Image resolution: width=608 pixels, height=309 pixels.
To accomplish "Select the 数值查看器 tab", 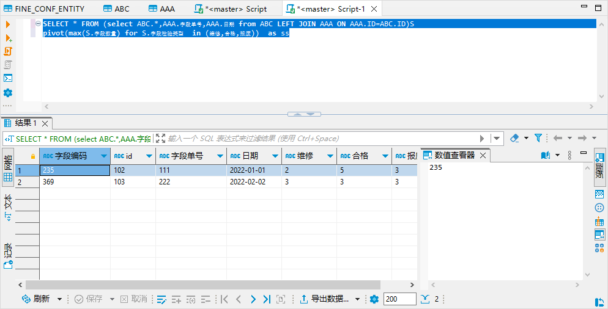I will (x=450, y=155).
